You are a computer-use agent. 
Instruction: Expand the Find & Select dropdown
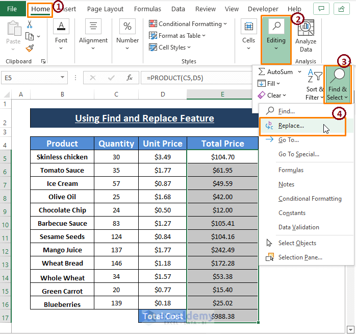[338, 85]
